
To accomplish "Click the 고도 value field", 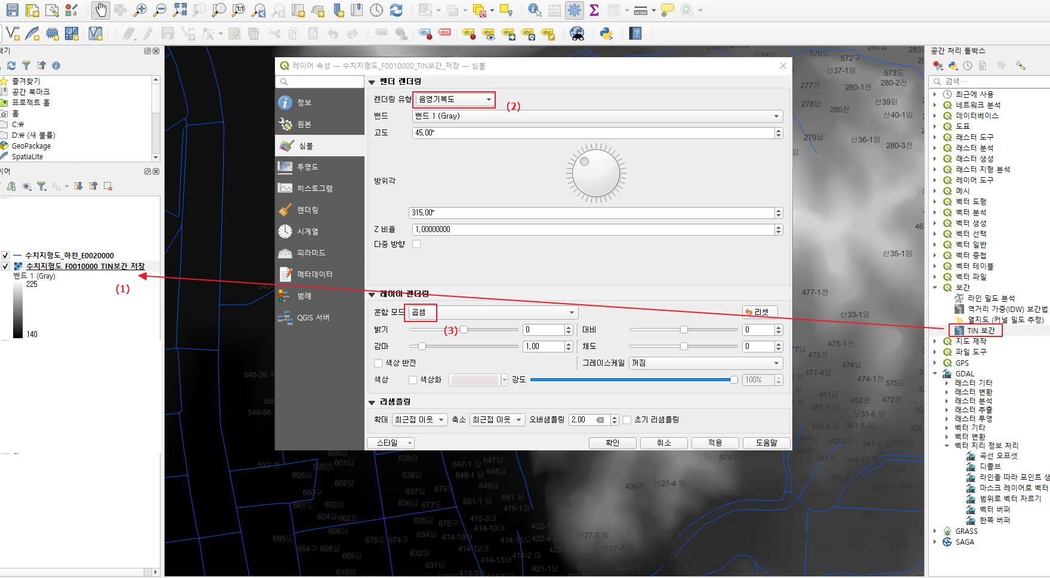I will (x=594, y=133).
